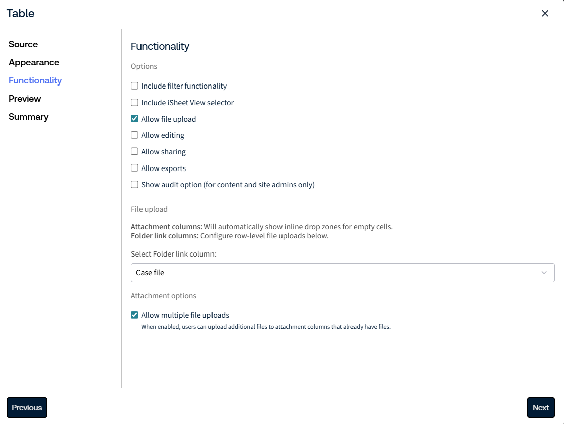Open the Folder link column dropdown
Viewport: 564px width, 424px height.
coord(342,273)
